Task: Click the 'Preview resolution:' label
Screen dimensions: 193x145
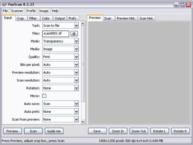Action: [26, 73]
